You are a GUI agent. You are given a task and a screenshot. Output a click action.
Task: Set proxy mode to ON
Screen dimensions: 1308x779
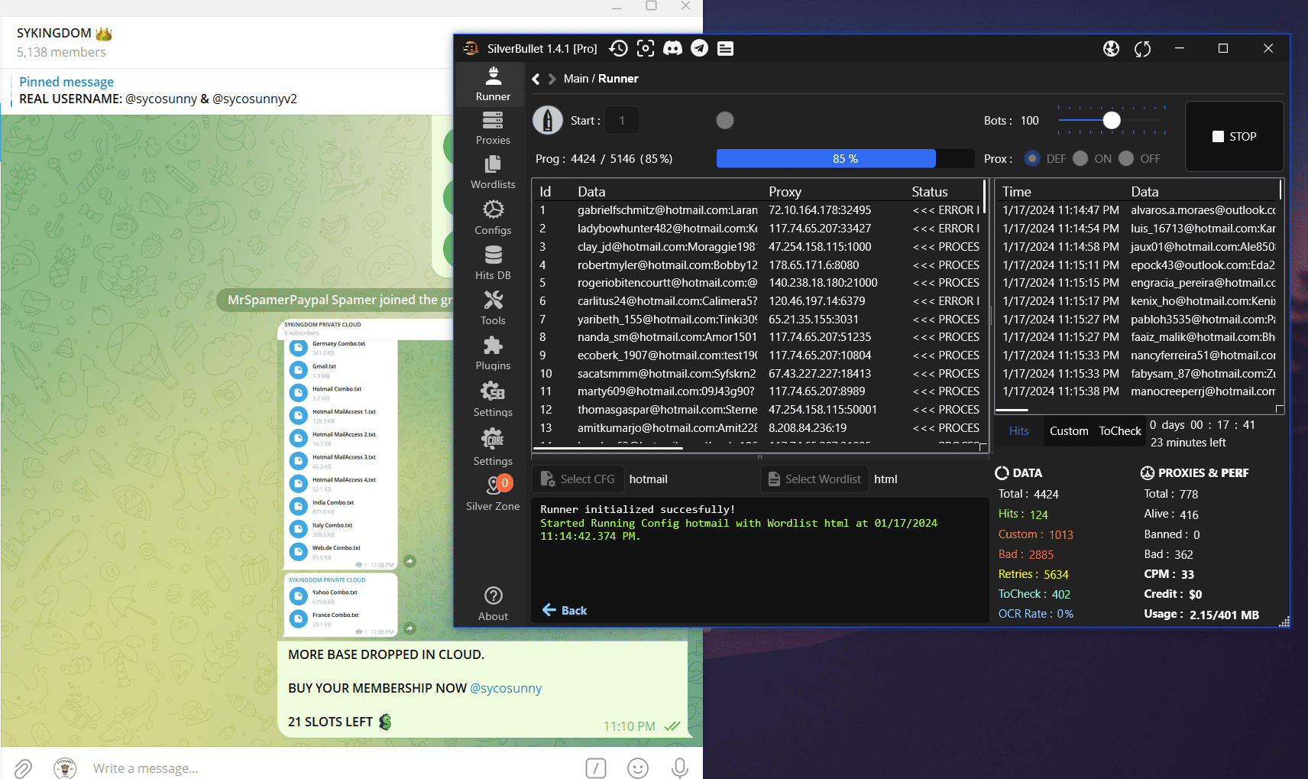(x=1080, y=158)
